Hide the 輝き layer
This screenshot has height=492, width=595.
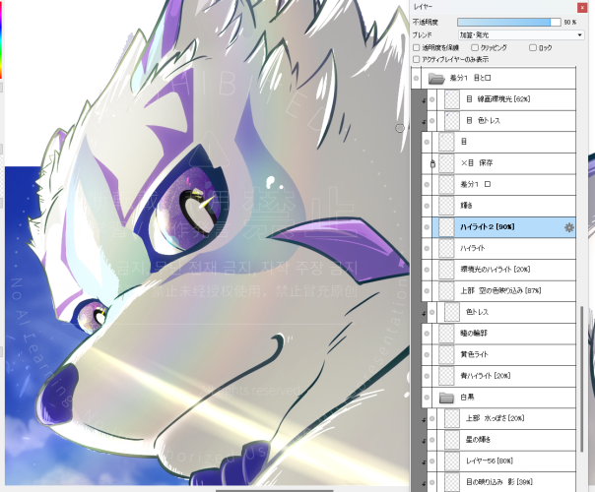(427, 206)
